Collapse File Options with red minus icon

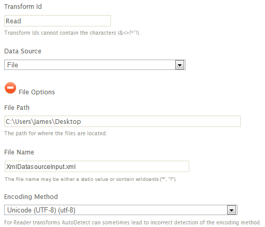pos(10,88)
